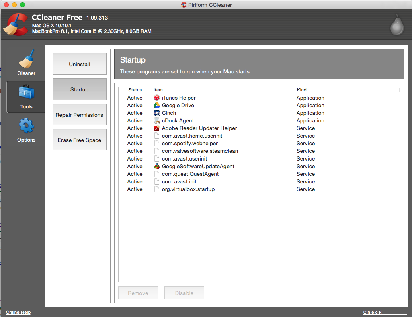Select the GoogleSoftwareUpdateAgent entry
Image resolution: width=412 pixels, height=317 pixels.
click(x=259, y=166)
